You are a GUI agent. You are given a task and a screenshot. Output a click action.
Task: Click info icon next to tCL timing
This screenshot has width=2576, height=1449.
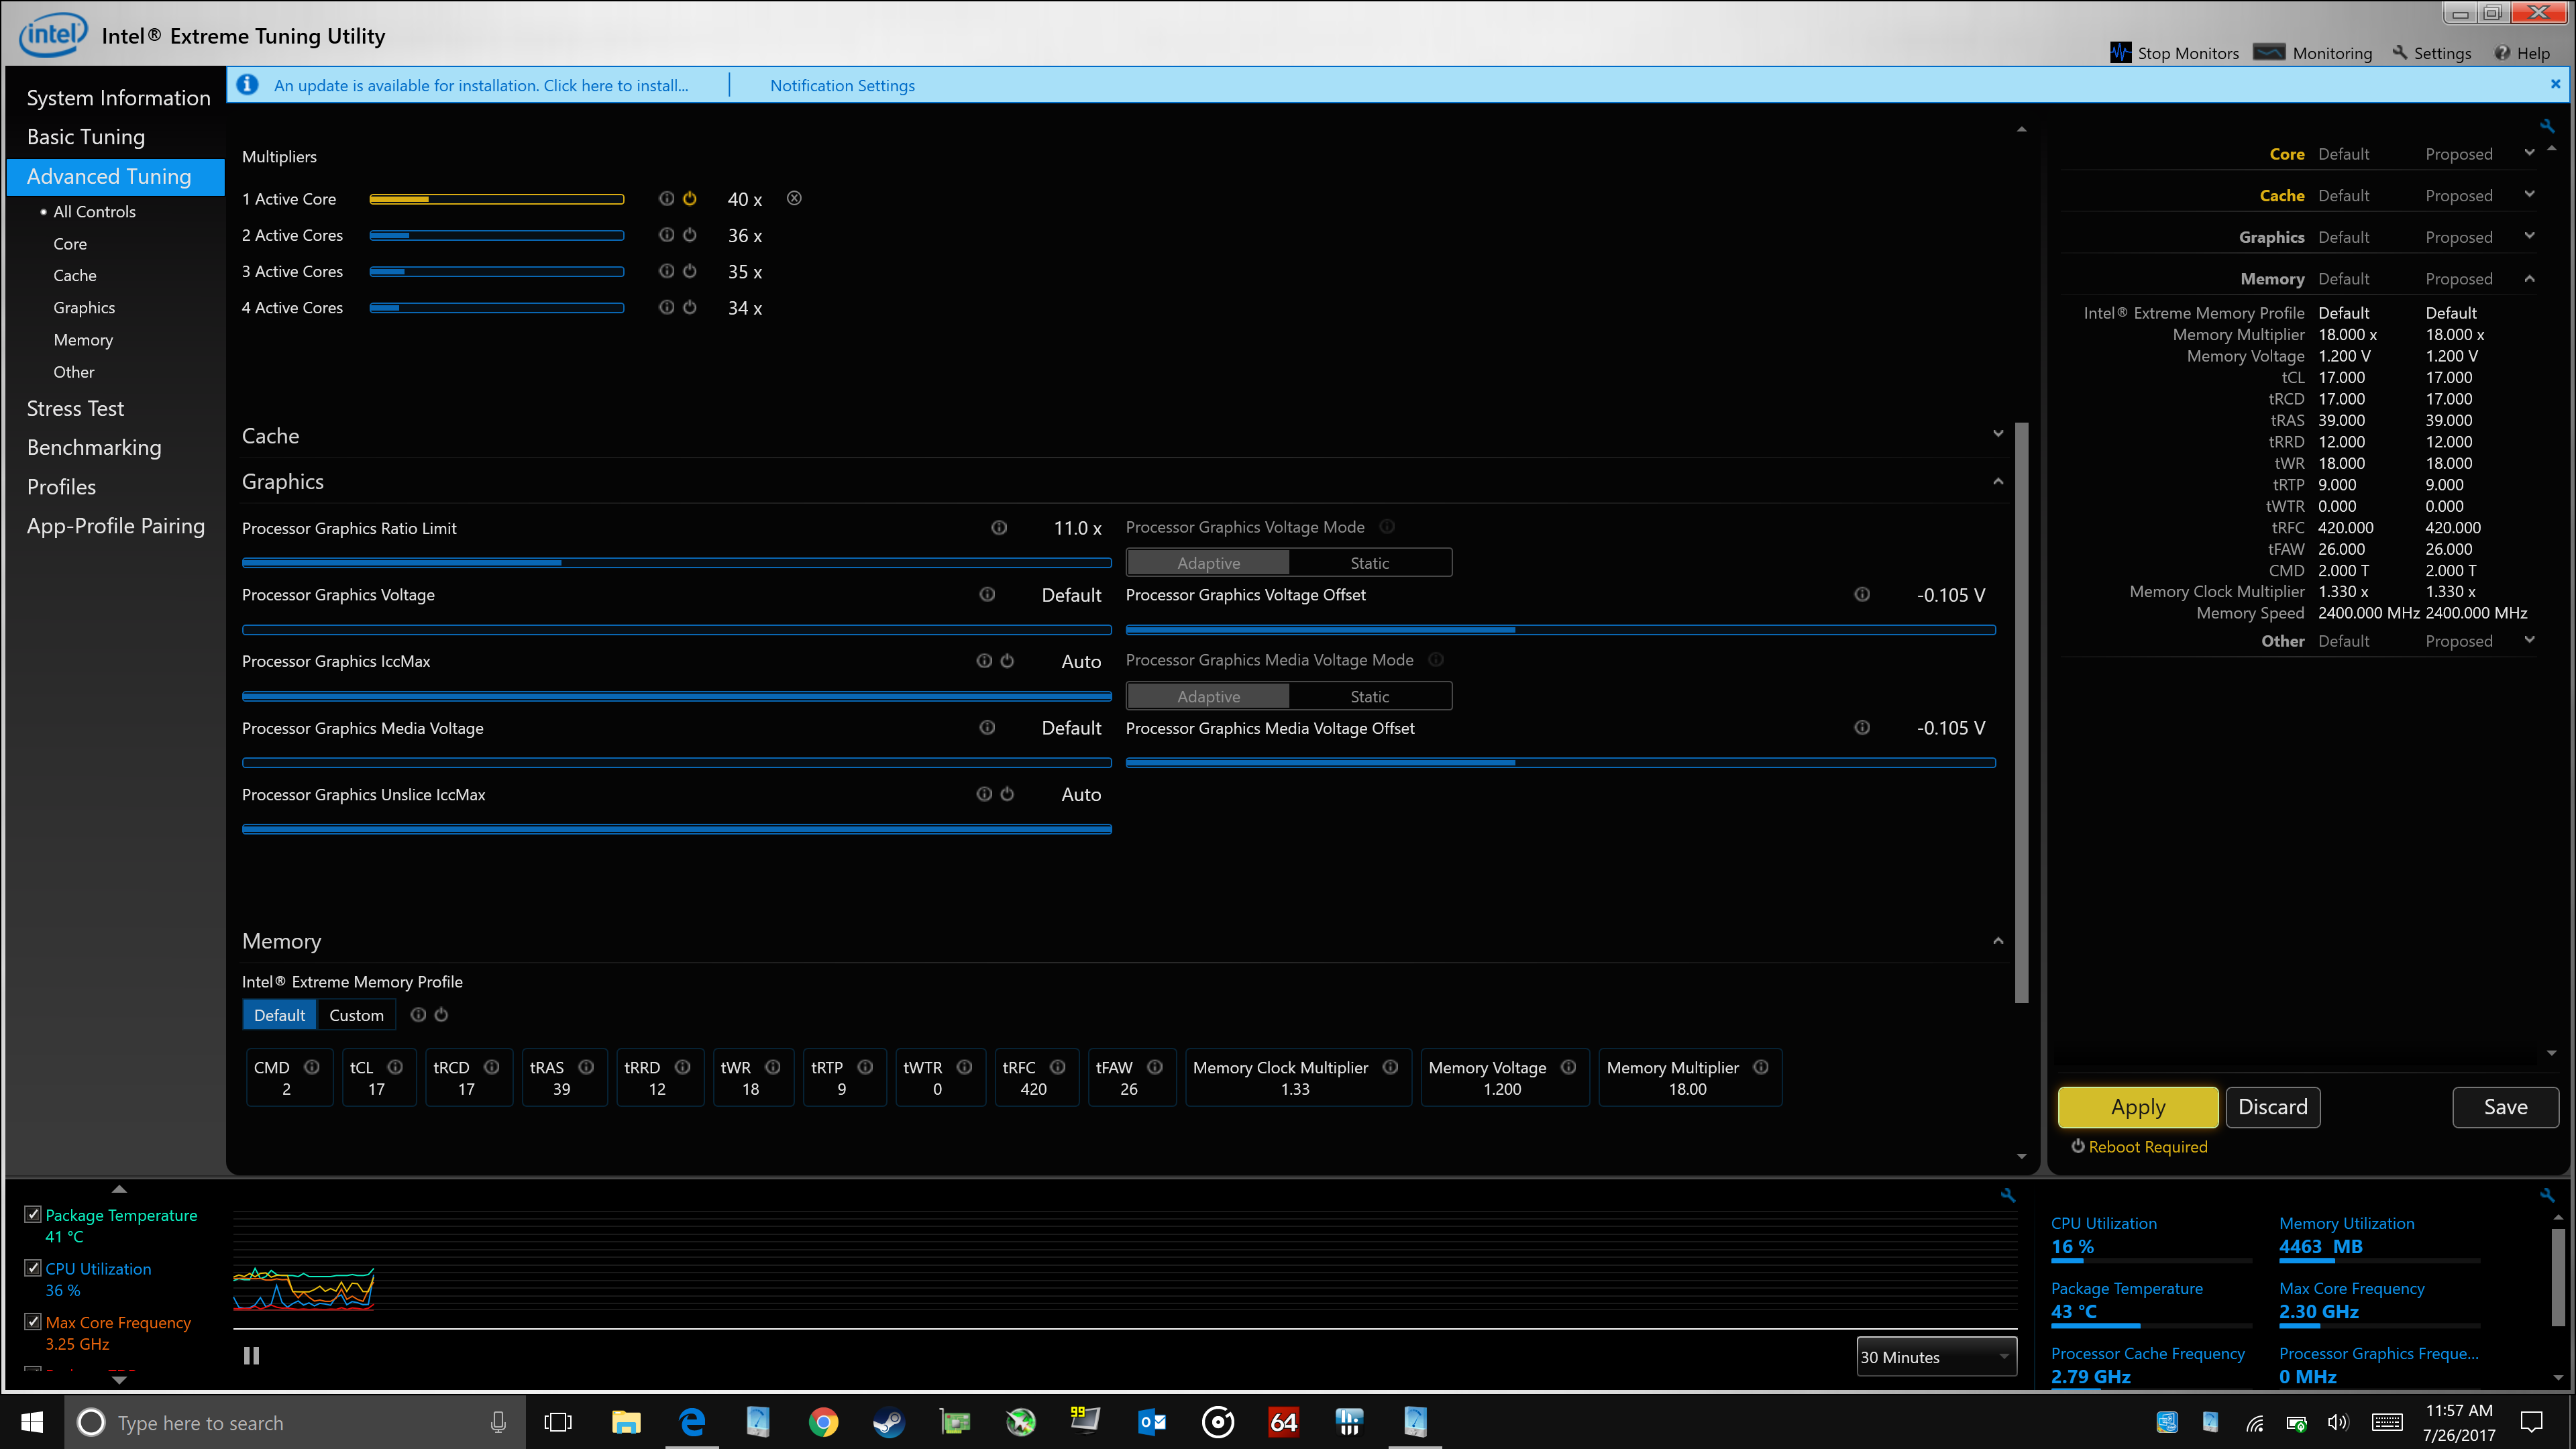[x=395, y=1067]
